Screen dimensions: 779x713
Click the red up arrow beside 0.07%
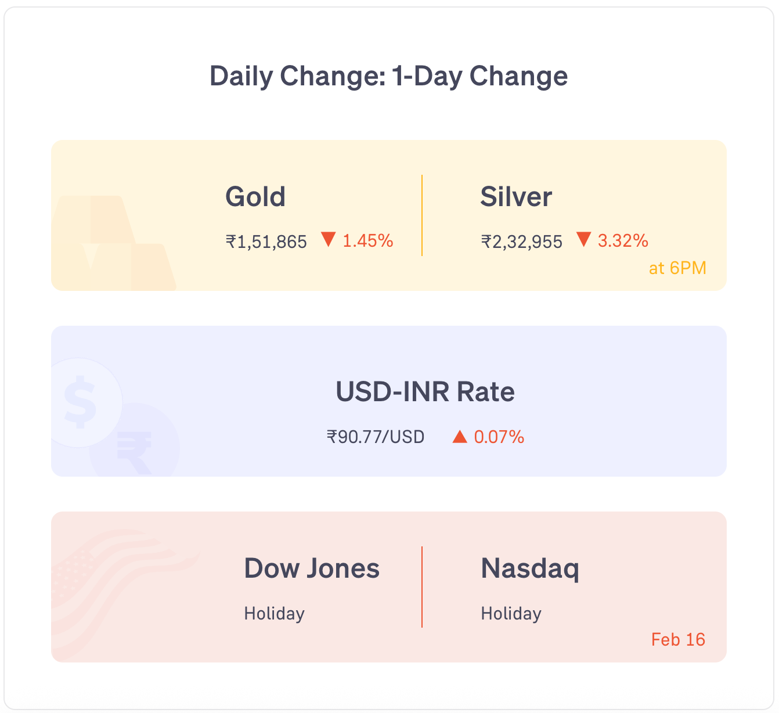(460, 436)
